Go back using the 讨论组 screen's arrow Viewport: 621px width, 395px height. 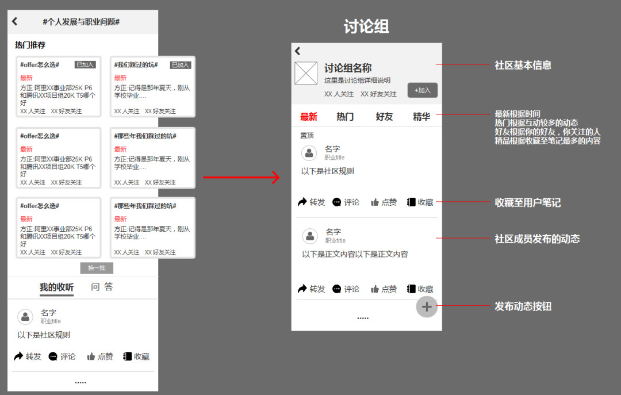pos(298,51)
